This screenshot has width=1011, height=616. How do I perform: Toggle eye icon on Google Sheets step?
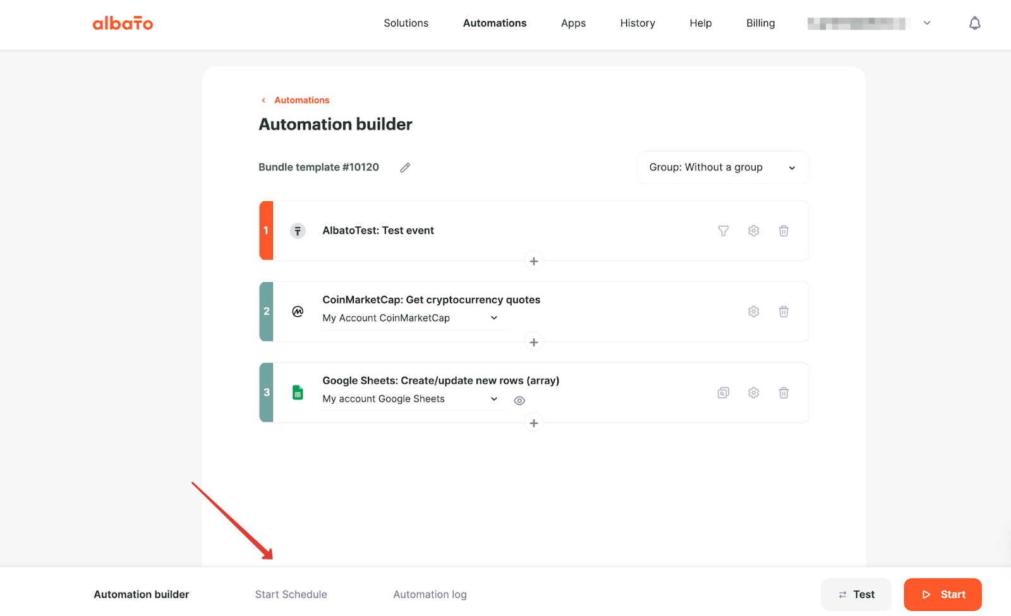click(x=519, y=401)
